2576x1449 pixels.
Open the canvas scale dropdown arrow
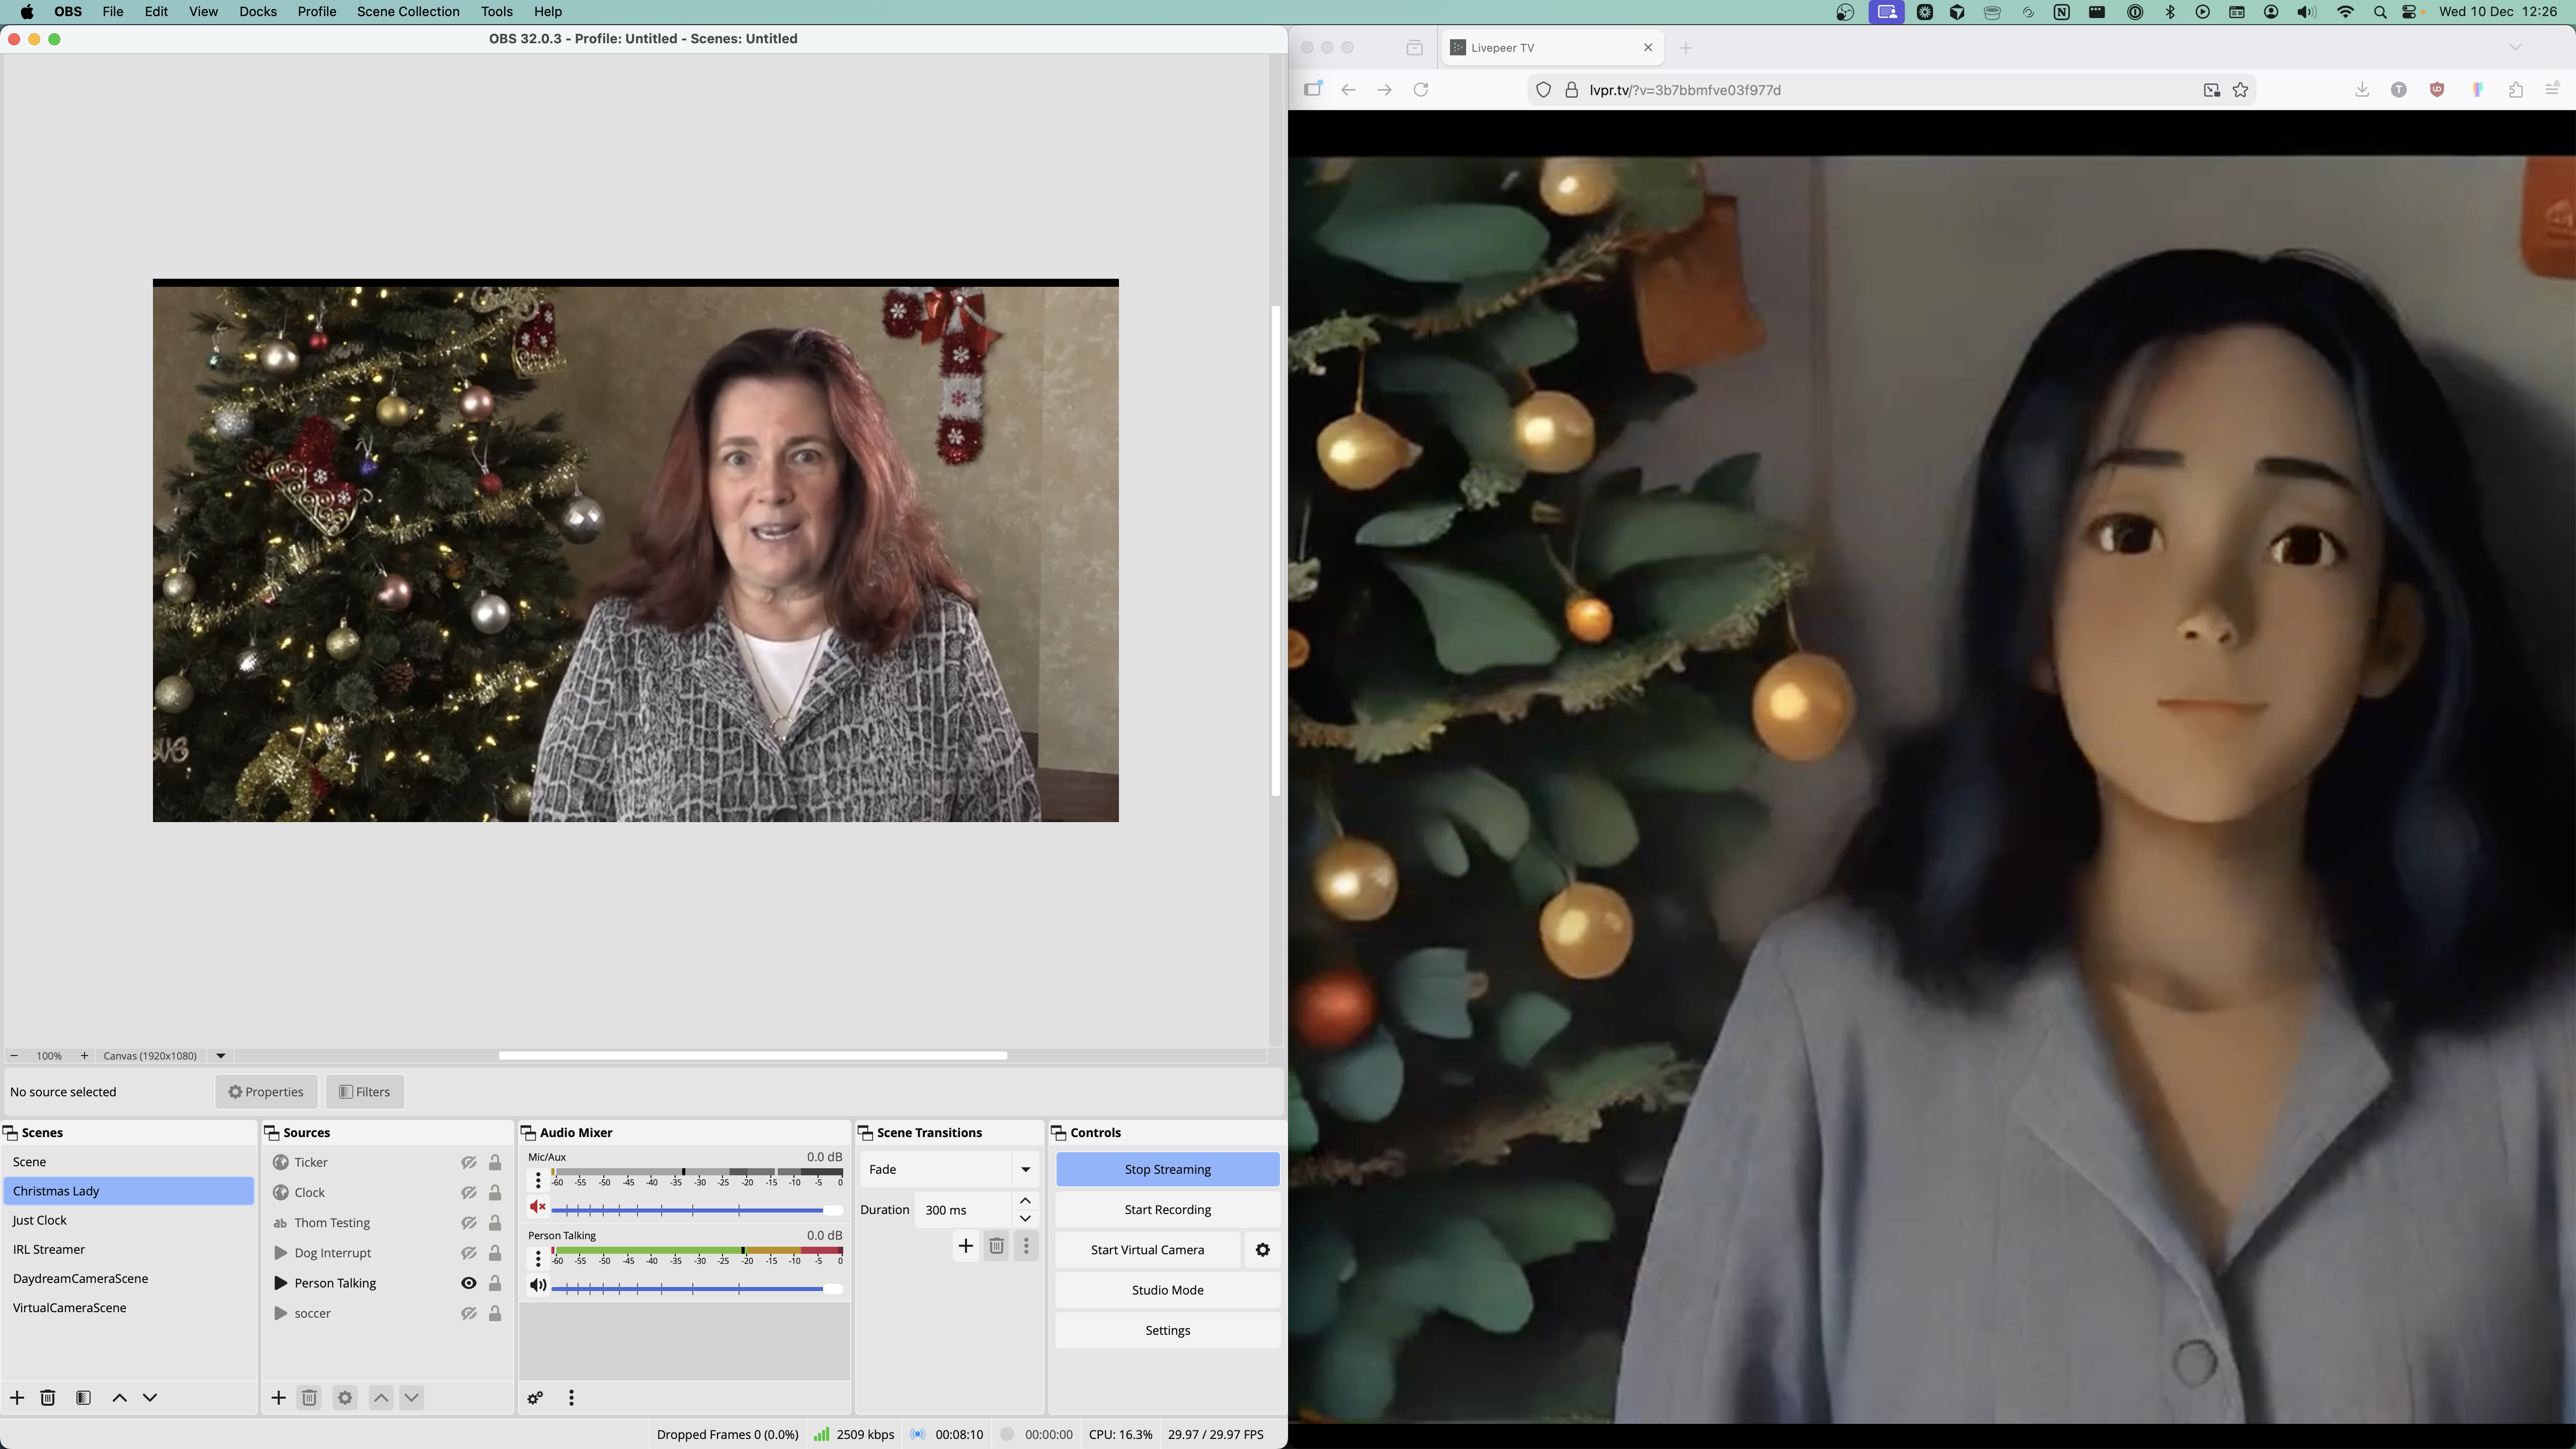(x=221, y=1056)
